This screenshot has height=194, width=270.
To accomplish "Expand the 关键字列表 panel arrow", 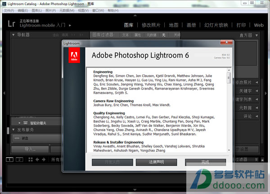I will (x=256, y=99).
